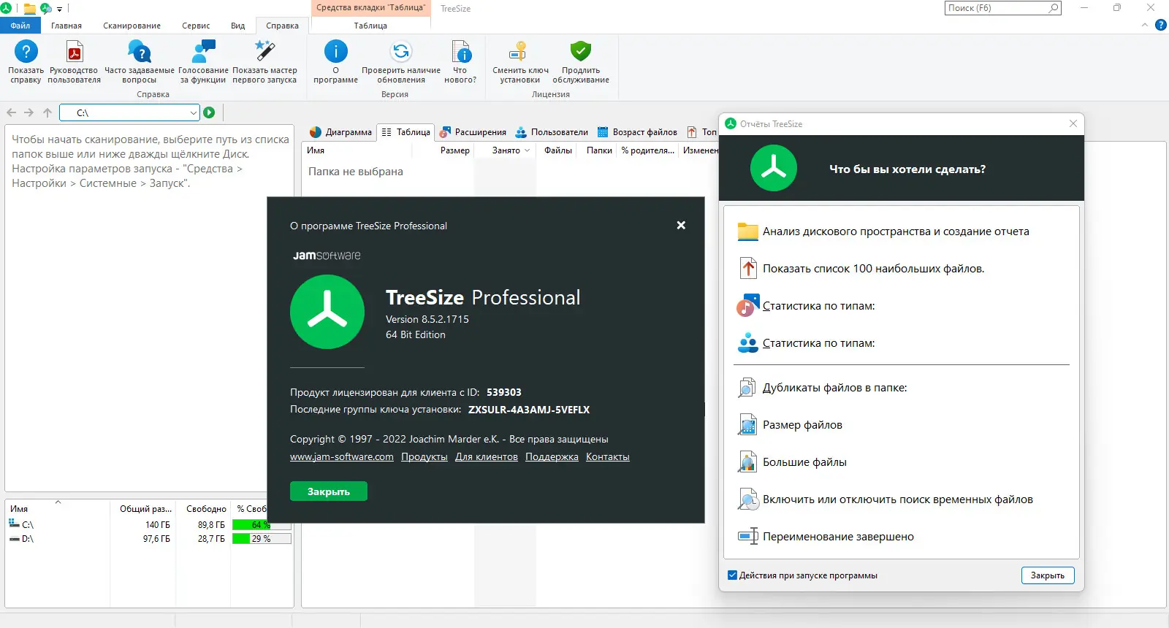Open the Контакты link
This screenshot has height=628, width=1169.
click(x=608, y=457)
